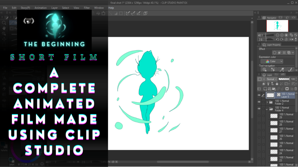Open the File menu

(5, 8)
